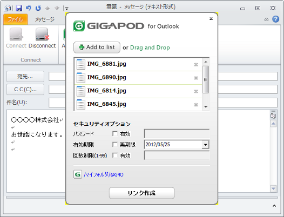Screen dimensions: 284x217
Task: Remove IMG_6881.jpg from the list
Action: point(196,64)
